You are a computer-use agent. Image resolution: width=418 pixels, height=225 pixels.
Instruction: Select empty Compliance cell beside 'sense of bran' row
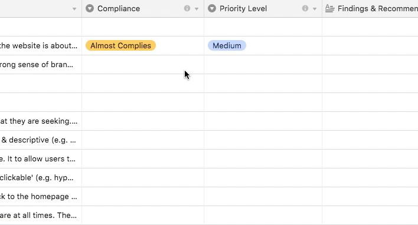(143, 65)
